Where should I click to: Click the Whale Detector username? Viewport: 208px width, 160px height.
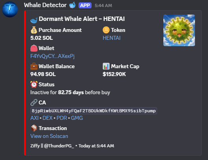point(45,5)
